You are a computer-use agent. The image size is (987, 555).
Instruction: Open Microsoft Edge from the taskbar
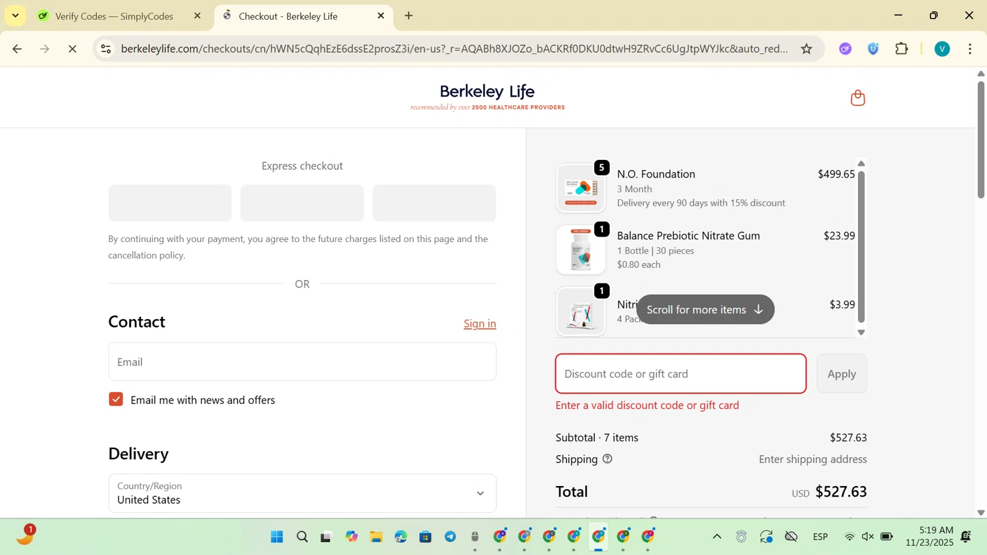tap(401, 537)
